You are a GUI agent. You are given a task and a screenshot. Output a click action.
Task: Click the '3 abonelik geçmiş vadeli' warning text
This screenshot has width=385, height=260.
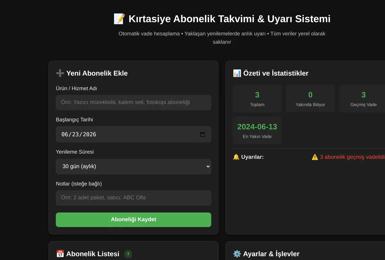click(352, 157)
